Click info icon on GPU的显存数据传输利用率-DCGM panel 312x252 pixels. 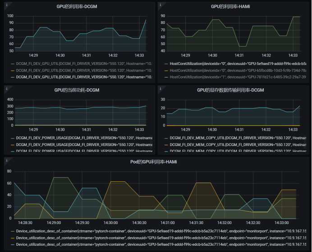(x=161, y=88)
